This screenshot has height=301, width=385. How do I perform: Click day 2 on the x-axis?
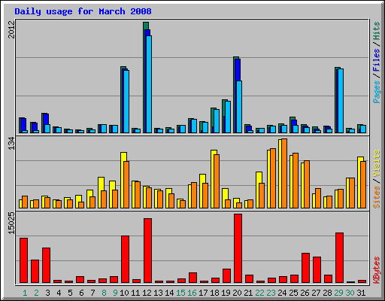(36, 293)
